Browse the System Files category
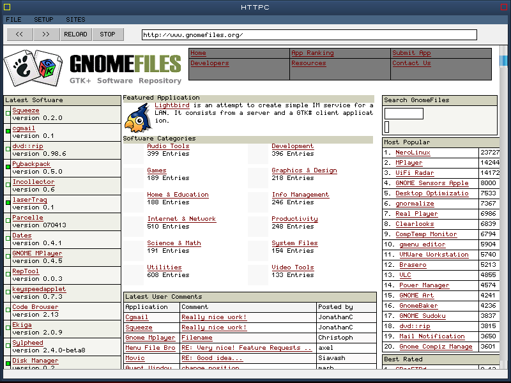Viewport: 511px width, 383px height. pyautogui.click(x=294, y=243)
